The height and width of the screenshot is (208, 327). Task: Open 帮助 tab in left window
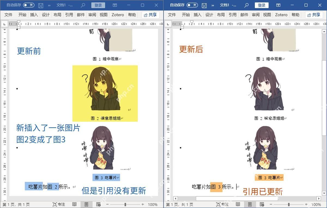pyautogui.click(x=132, y=15)
